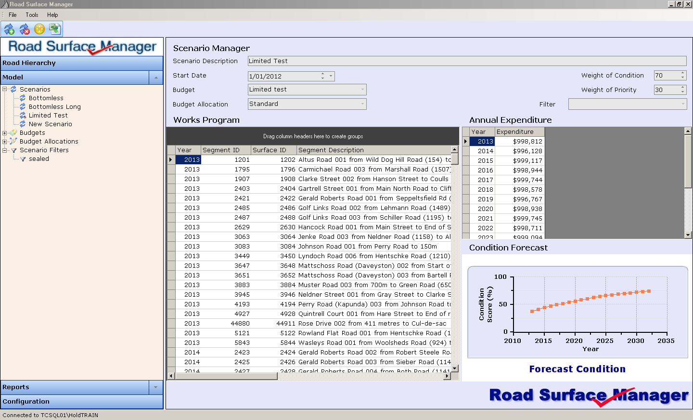Click the Scenario Description input field
693x420 pixels.
pos(467,61)
